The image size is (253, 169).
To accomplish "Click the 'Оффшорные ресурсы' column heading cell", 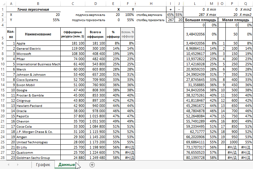I will click(73, 34).
